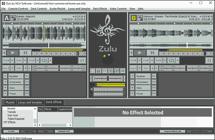The image size is (215, 140).
Task: Adjust the crossfader slider in center console
Action: [x=107, y=79]
